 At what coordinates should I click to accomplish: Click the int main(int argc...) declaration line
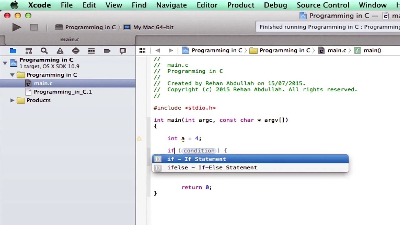pos(221,120)
